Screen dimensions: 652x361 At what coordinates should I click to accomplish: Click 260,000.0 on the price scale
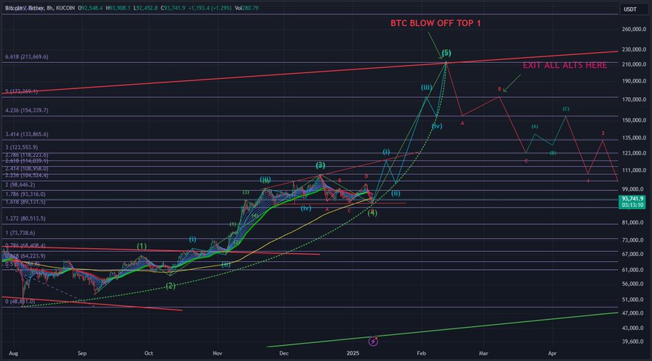coord(634,29)
